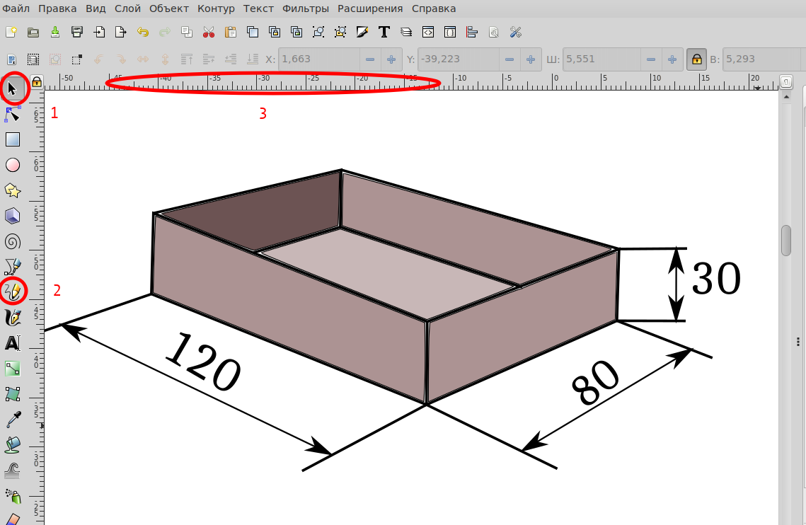Open Align and Distribute dialog
This screenshot has height=525, width=806.
click(x=472, y=33)
